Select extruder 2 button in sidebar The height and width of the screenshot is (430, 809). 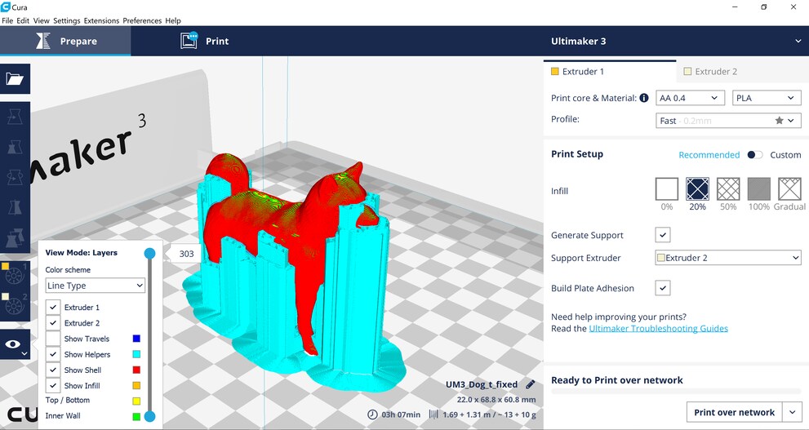(x=15, y=306)
